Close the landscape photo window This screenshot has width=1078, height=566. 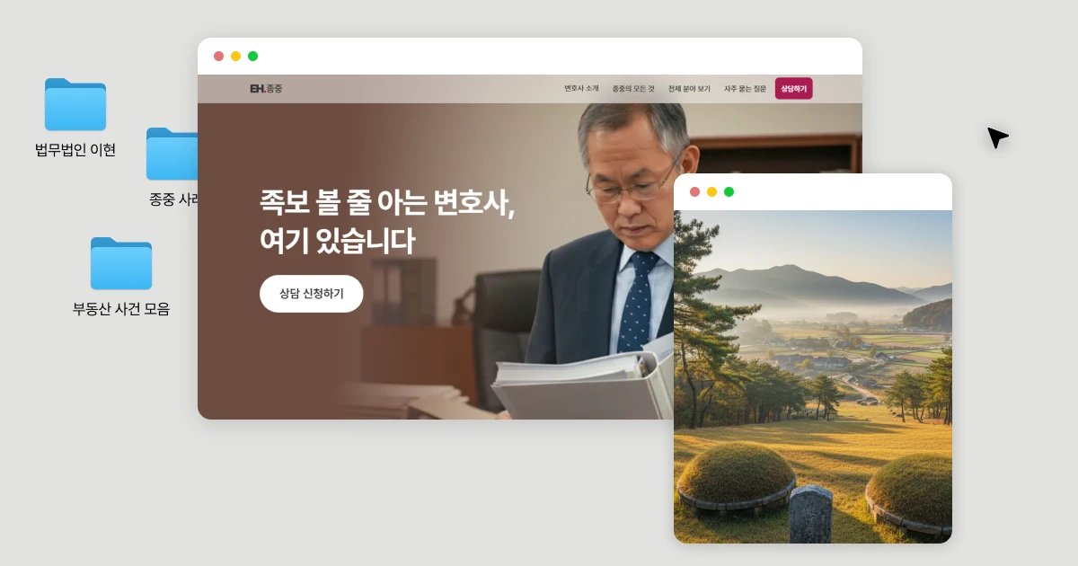tap(694, 191)
